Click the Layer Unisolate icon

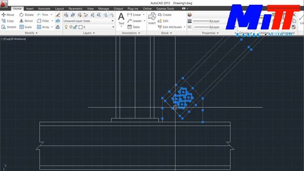(x=99, y=15)
